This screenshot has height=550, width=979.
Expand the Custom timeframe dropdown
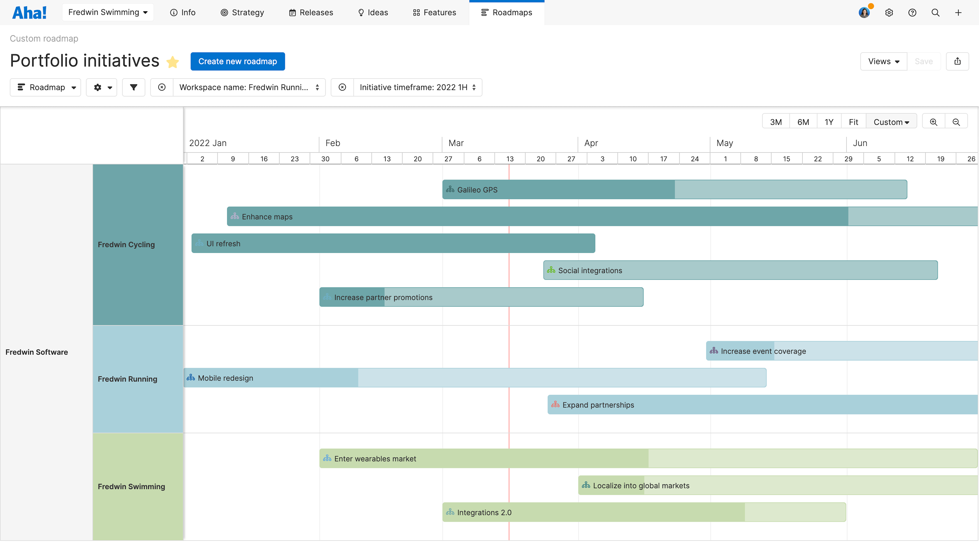(891, 122)
